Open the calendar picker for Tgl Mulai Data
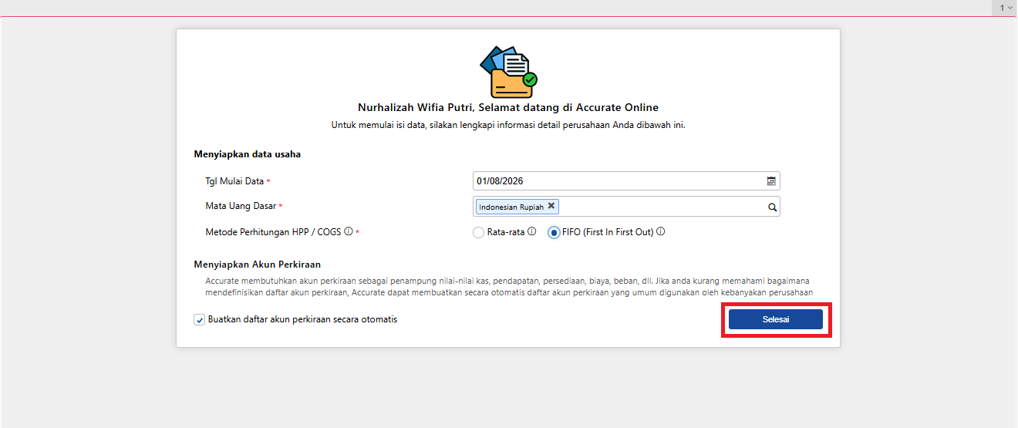Screen dimensions: 1018x428 [x=771, y=181]
